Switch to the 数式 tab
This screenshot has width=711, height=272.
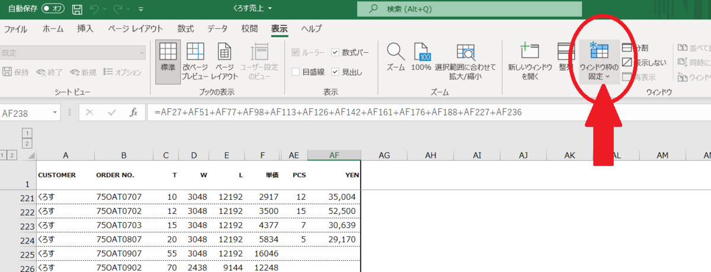[x=185, y=28]
